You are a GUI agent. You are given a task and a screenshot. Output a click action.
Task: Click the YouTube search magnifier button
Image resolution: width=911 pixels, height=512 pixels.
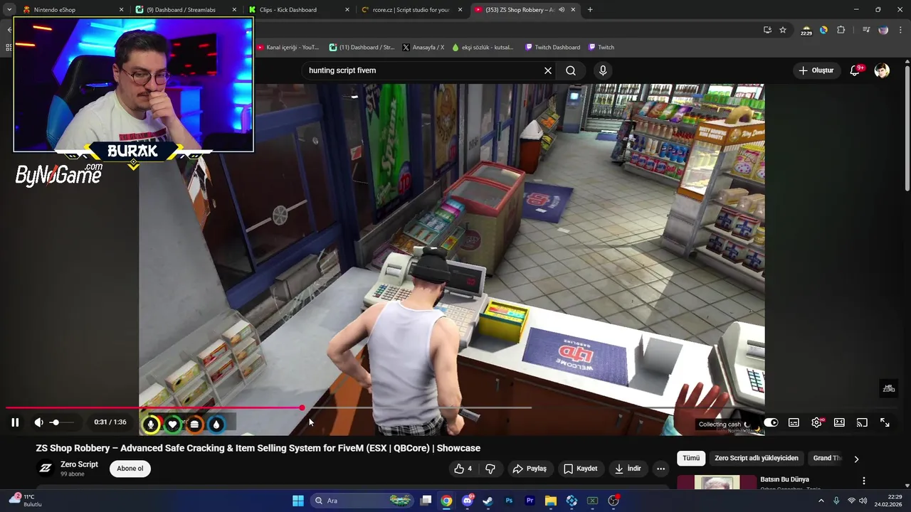(571, 70)
